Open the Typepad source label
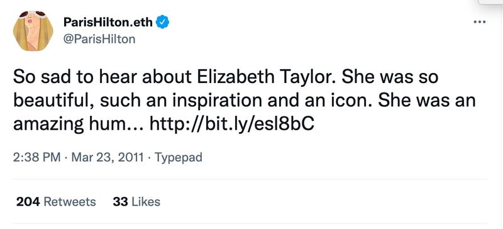The height and width of the screenshot is (229, 503). click(x=179, y=158)
